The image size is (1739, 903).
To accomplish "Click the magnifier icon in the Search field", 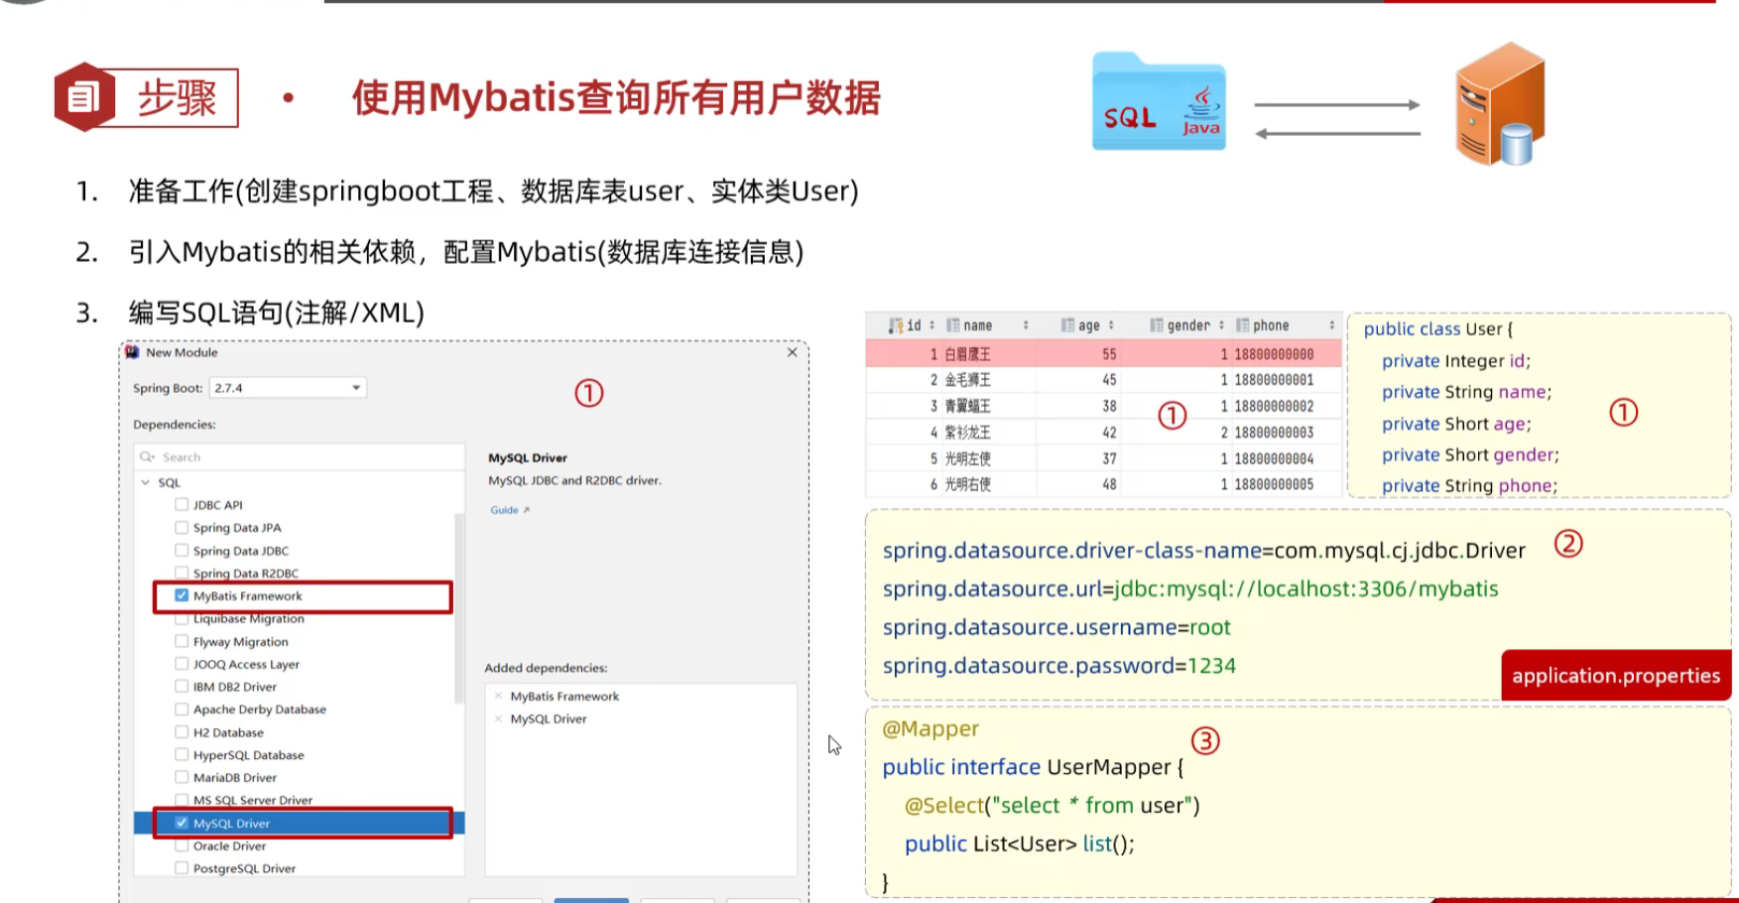I will pyautogui.click(x=147, y=456).
